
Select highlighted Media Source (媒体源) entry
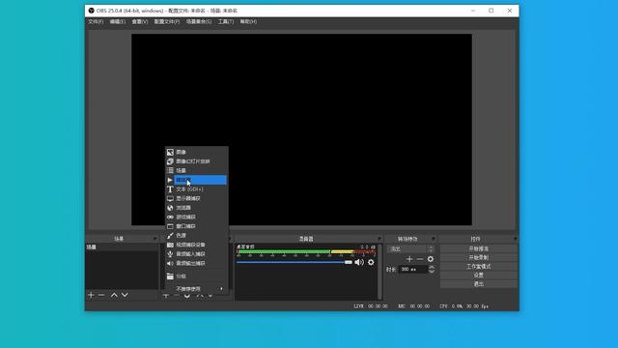pos(196,180)
